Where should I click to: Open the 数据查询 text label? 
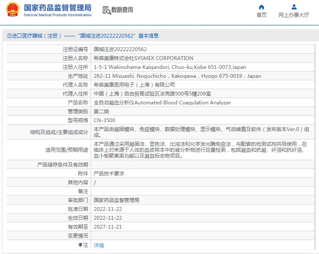pos(122,10)
